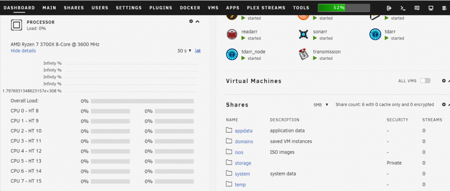Collapse the Processor panel chevron
Image resolution: width=450 pixels, height=191 pixels.
tap(198, 21)
